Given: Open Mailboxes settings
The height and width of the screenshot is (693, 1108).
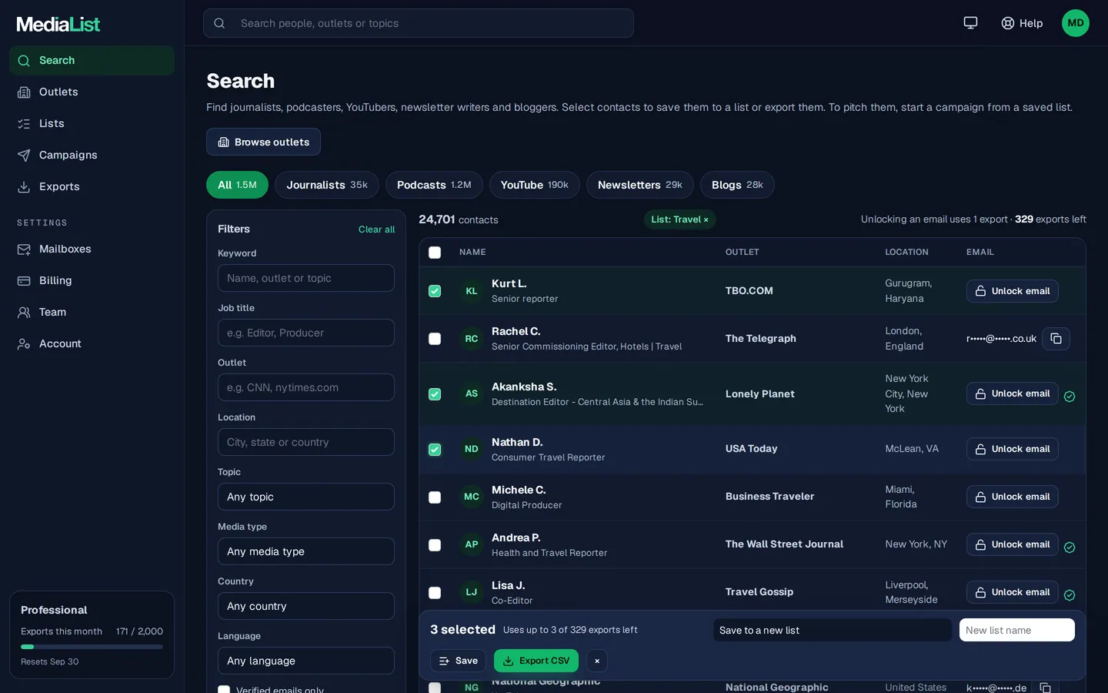Looking at the screenshot, I should pyautogui.click(x=92, y=249).
